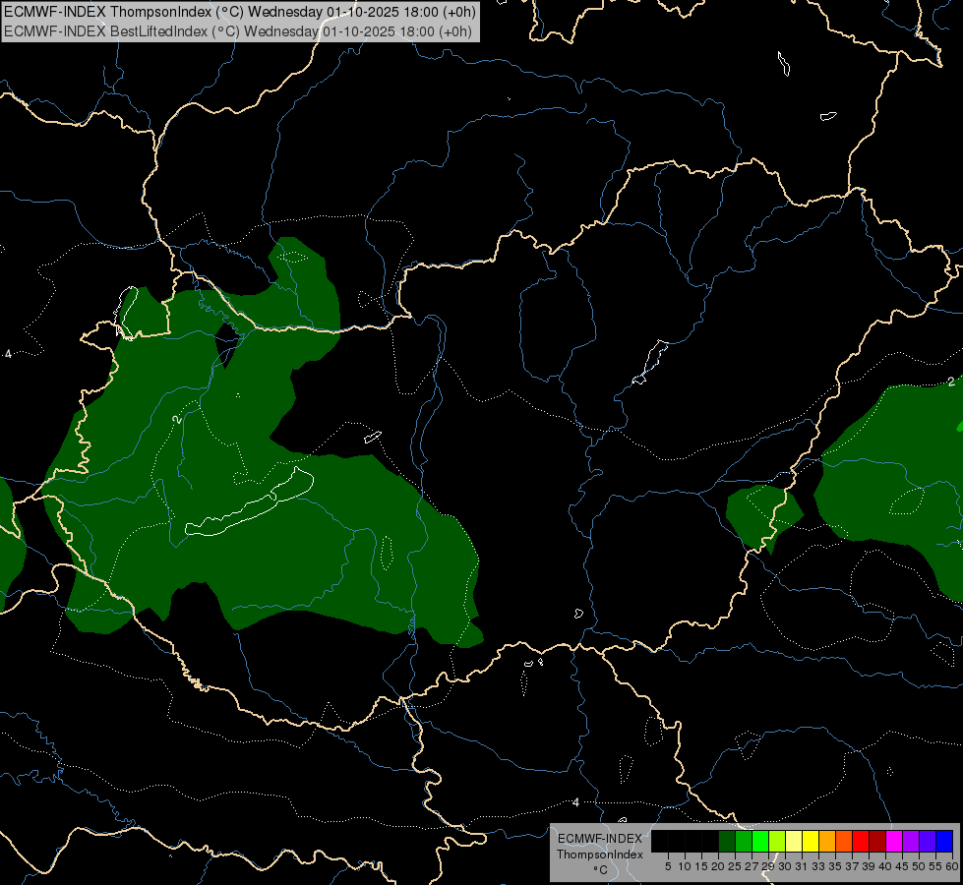Pick the bright green 27-29 legend swatch
963x885 pixels.
tap(760, 841)
